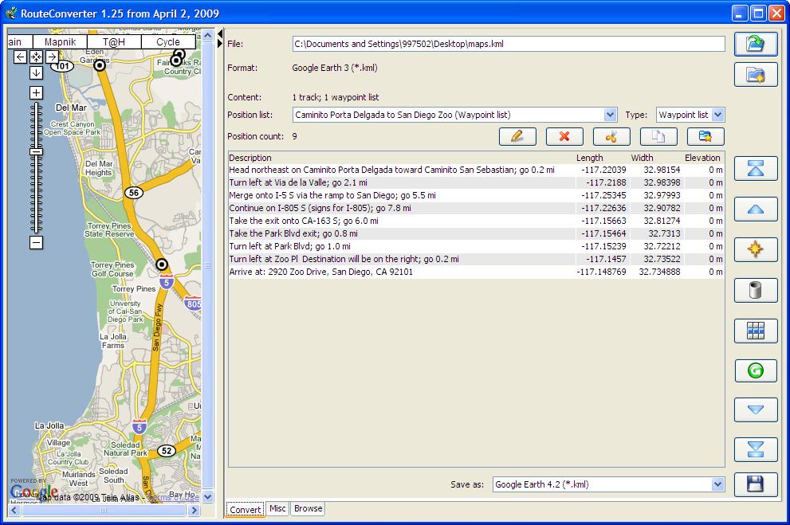Move selected positions to top of list

(x=755, y=169)
